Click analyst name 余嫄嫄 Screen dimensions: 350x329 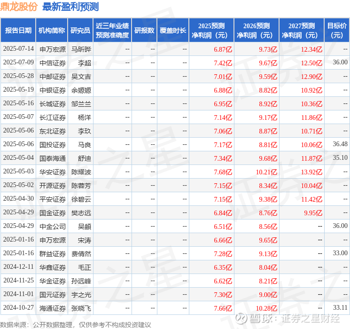pyautogui.click(x=81, y=90)
